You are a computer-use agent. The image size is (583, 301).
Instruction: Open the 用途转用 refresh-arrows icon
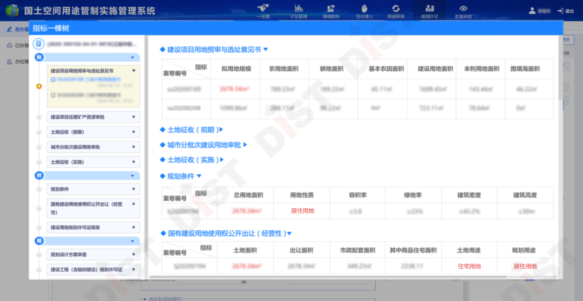pyautogui.click(x=396, y=8)
